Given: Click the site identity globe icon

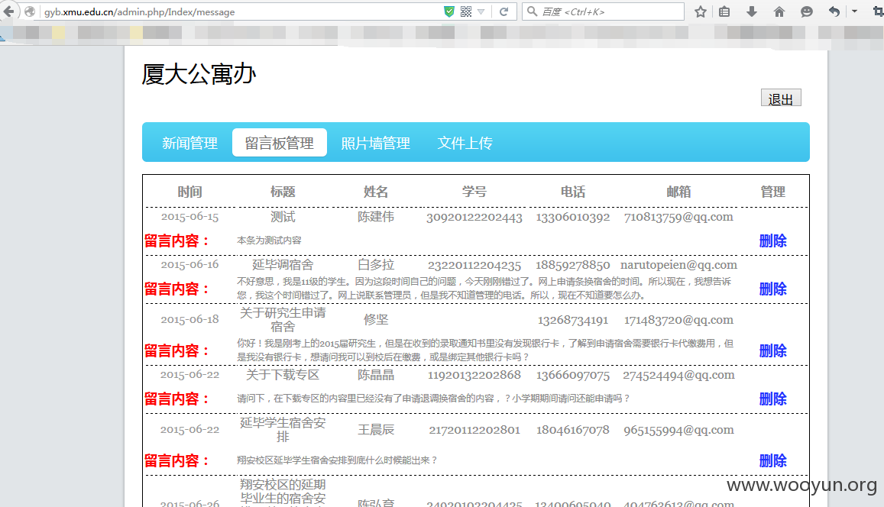Looking at the screenshot, I should coord(30,11).
